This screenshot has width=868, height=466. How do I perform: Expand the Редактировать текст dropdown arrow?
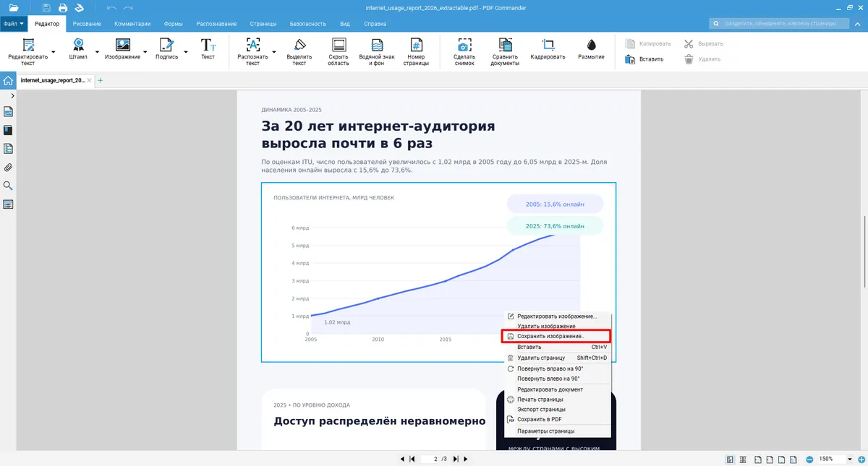[x=54, y=52]
